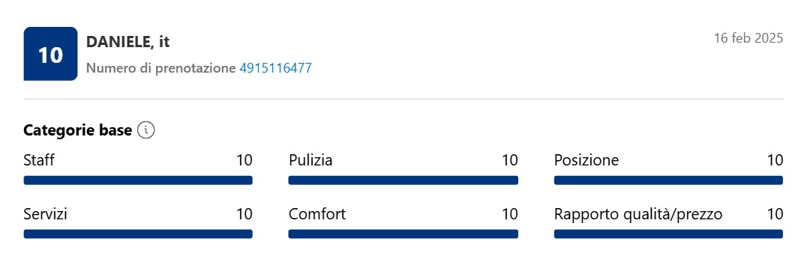The width and height of the screenshot is (810, 271).
Task: Click the Rapporto qualità/prezzo rating bar
Action: (x=668, y=234)
